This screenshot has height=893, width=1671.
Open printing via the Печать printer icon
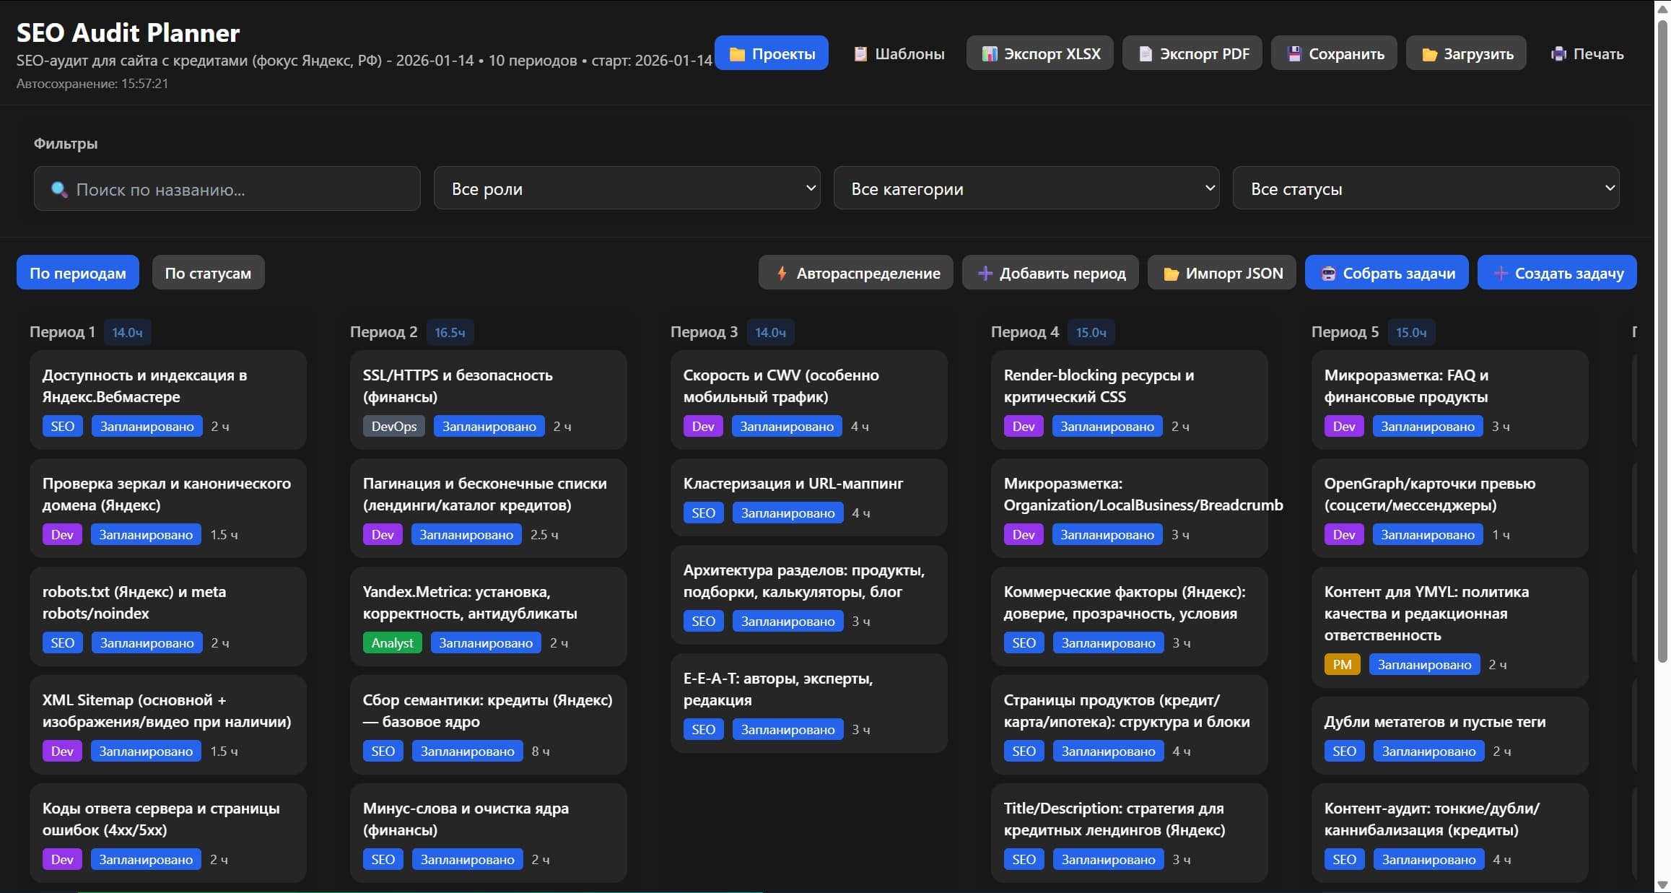tap(1559, 53)
